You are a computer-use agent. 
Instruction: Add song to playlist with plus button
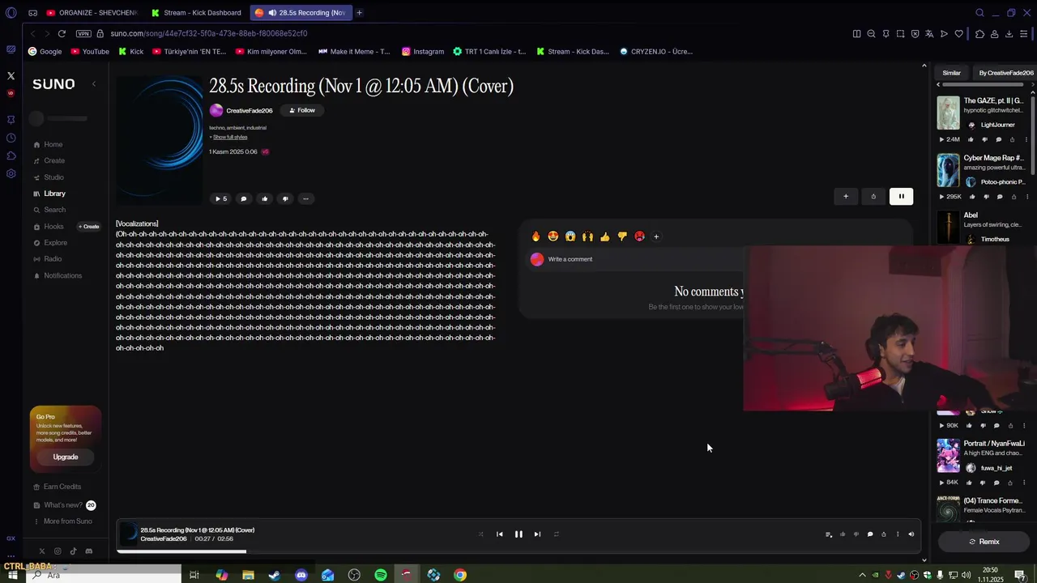point(846,196)
